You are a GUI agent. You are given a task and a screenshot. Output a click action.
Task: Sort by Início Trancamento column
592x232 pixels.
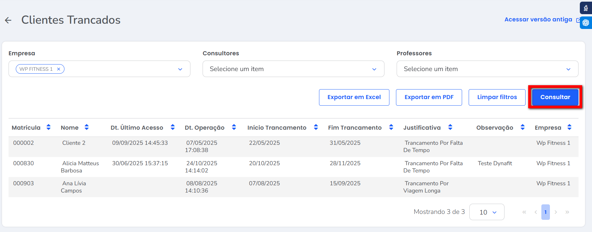(316, 127)
